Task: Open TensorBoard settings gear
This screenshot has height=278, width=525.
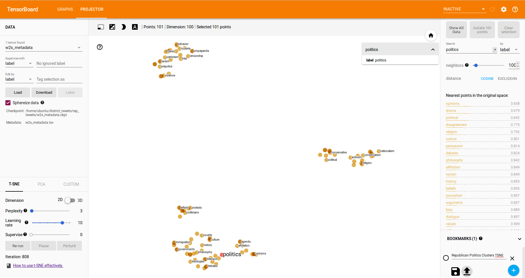Action: (x=504, y=9)
